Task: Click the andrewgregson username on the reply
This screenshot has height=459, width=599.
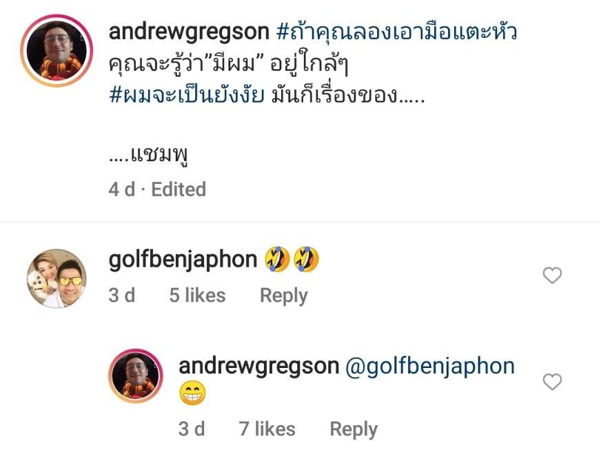Action: click(x=259, y=366)
